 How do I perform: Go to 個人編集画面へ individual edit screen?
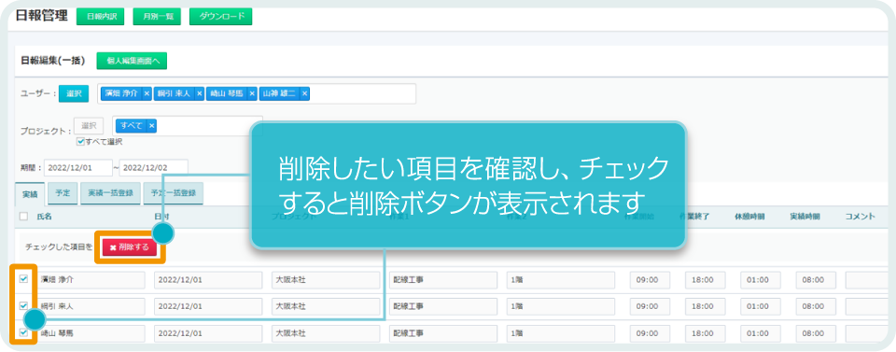132,61
